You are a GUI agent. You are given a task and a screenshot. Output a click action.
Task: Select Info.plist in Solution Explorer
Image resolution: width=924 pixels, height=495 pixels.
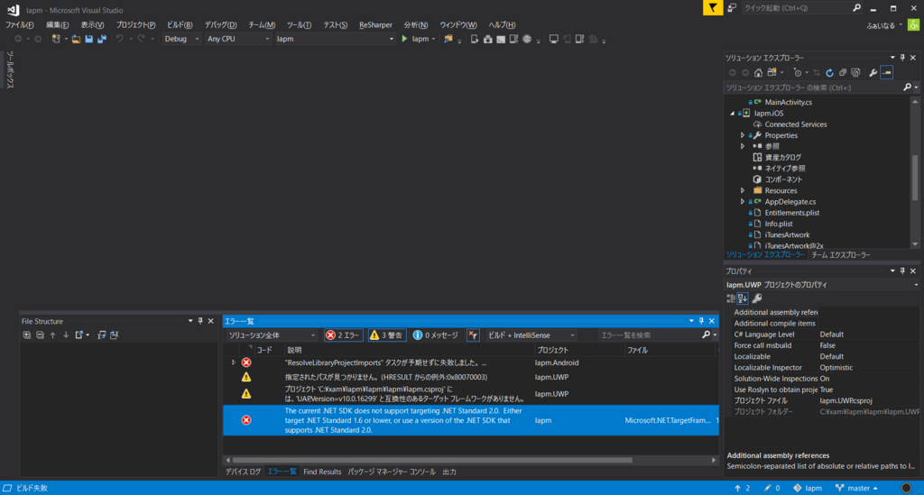tap(779, 224)
